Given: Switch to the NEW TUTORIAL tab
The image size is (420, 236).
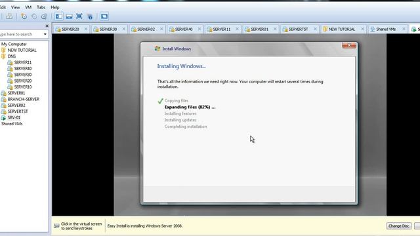Looking at the screenshot, I should pos(341,29).
